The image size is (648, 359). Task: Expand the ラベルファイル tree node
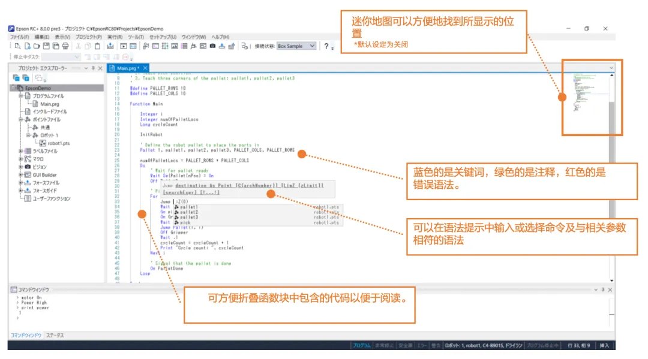20,151
